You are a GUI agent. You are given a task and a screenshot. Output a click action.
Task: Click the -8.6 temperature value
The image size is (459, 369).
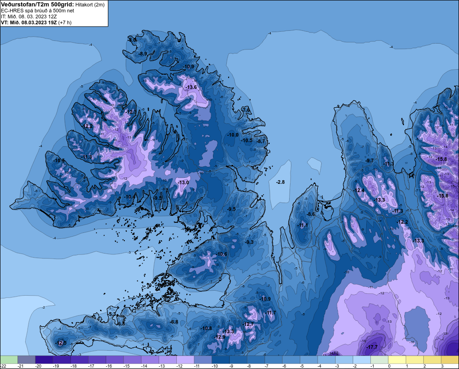click(311, 215)
